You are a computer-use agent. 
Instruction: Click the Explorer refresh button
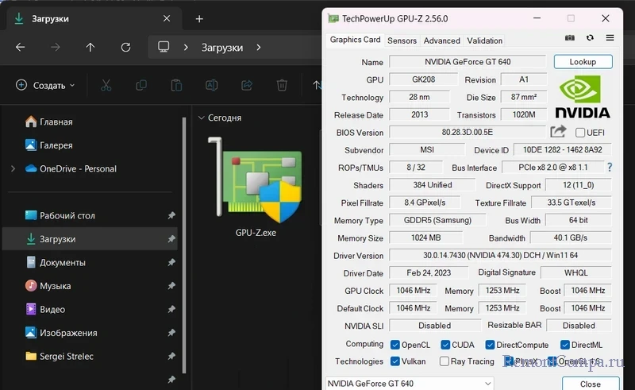coord(125,48)
